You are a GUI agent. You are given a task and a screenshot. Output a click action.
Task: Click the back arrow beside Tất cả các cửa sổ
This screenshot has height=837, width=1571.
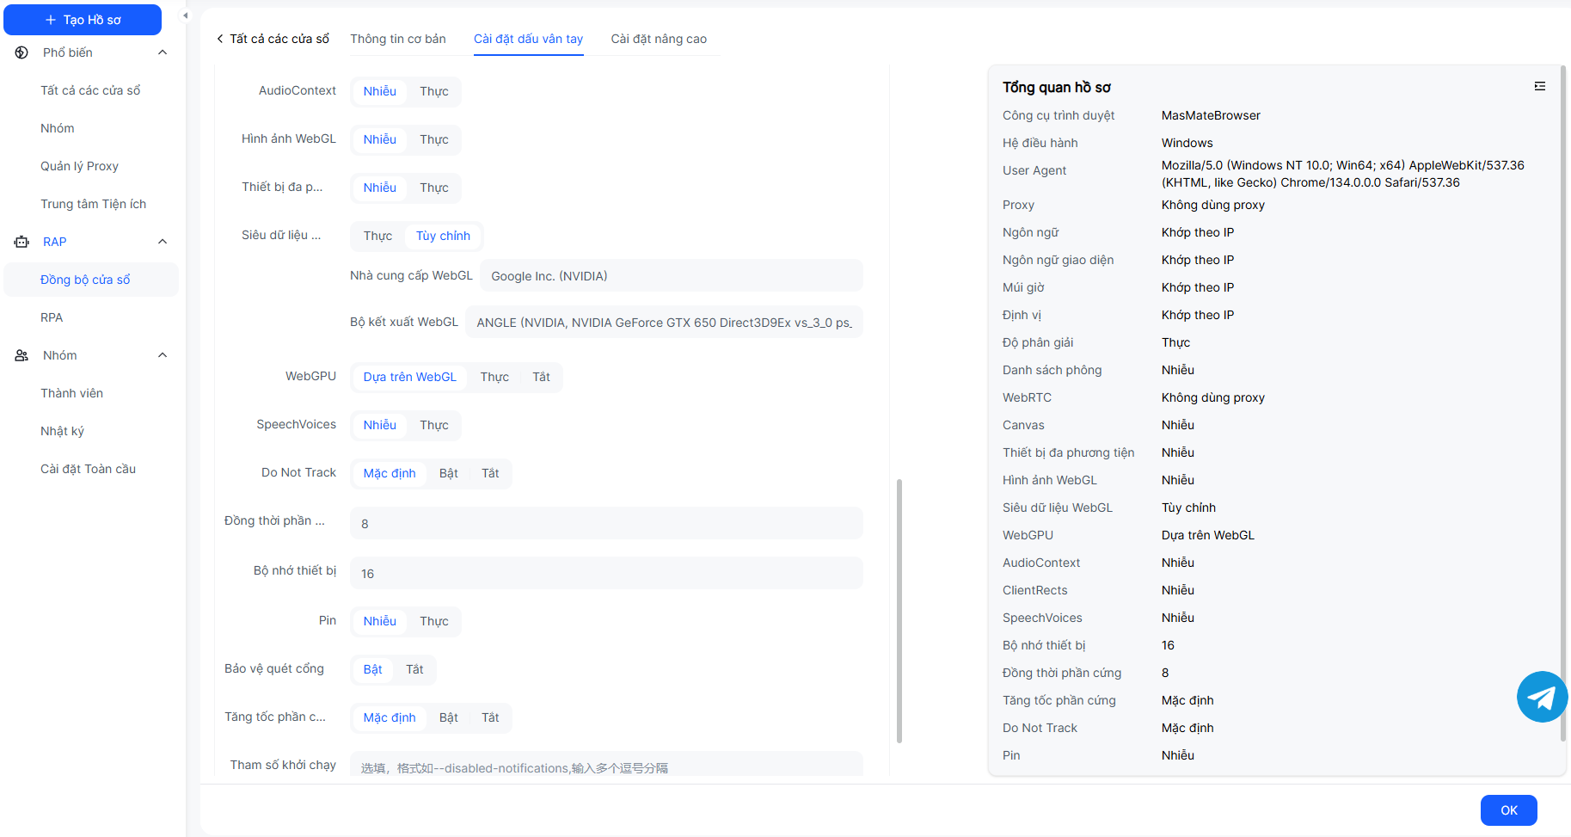[x=220, y=39]
